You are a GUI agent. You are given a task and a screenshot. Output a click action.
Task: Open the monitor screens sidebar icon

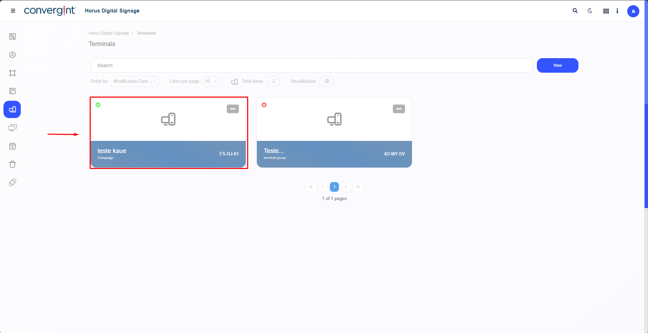pos(12,128)
